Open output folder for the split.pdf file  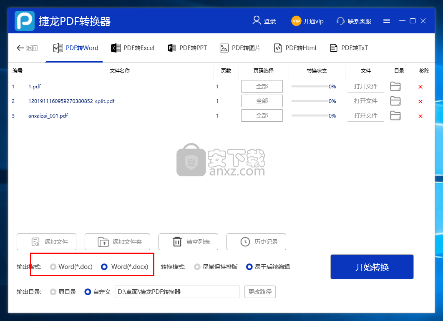[395, 101]
